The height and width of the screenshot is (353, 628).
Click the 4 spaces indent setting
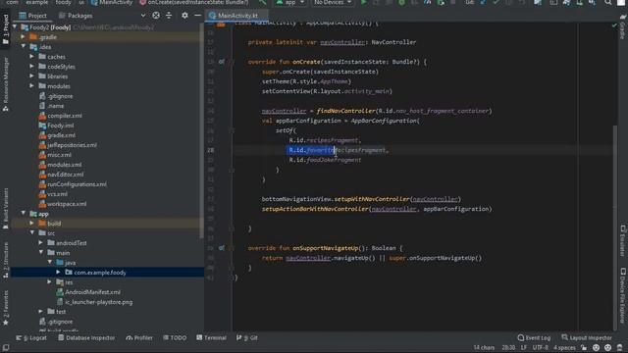564,347
